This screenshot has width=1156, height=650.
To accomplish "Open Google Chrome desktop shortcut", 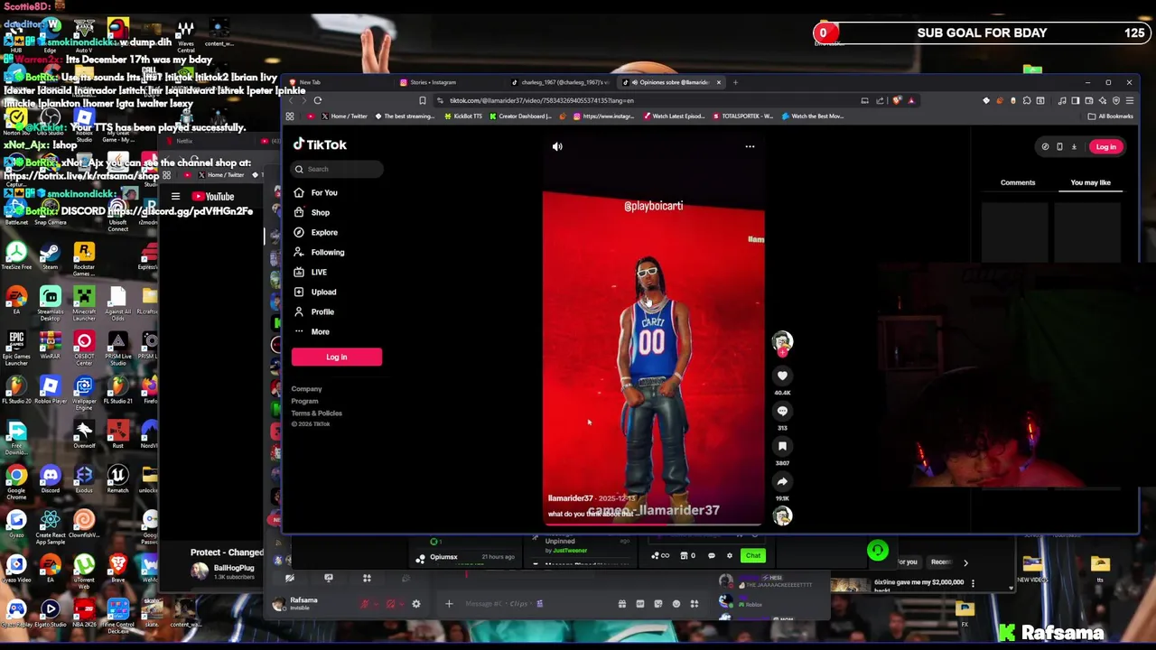I will click(x=16, y=481).
